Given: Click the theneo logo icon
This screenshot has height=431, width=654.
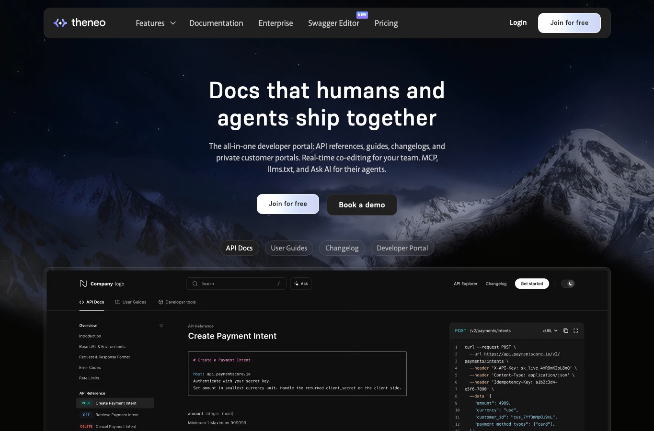Looking at the screenshot, I should tap(60, 23).
